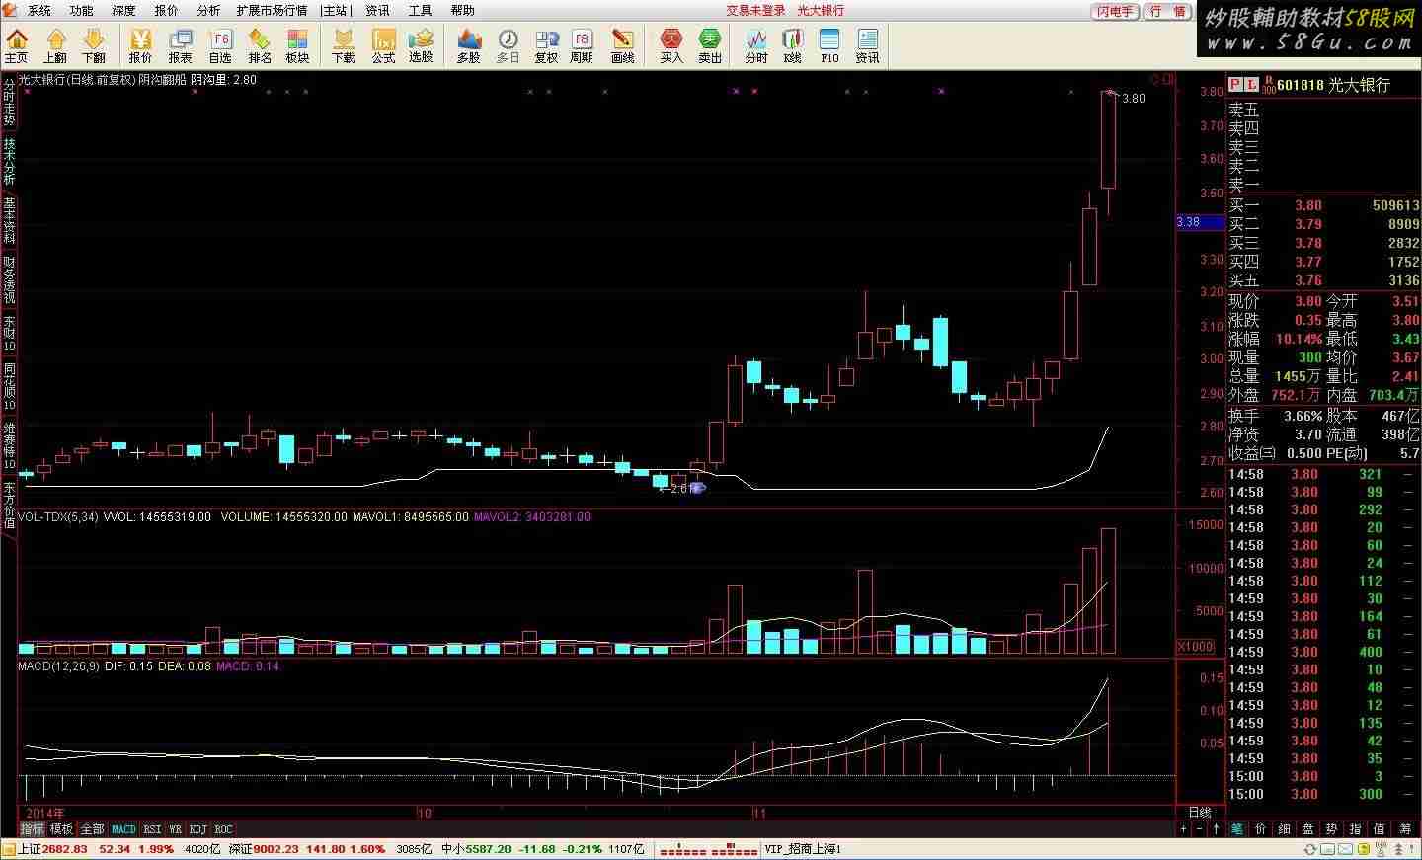The image size is (1422, 860).
Task: Open the 报表 reports icon
Action: (181, 45)
